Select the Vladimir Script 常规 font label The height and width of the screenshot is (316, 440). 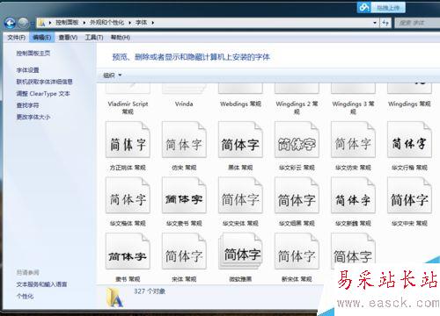128,107
